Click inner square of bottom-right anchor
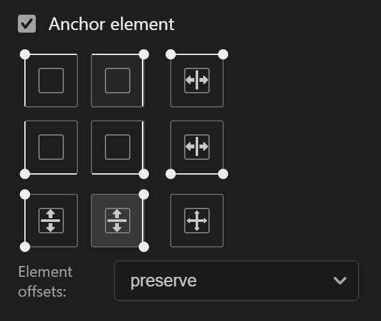 pos(118,147)
